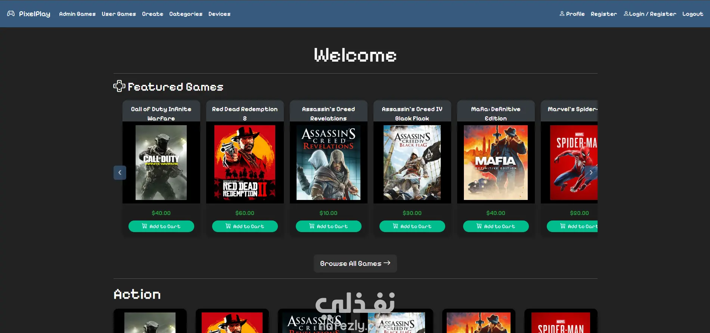
Task: Click the $10.00 price of Assassin's Creed Revelations
Action: (x=328, y=213)
